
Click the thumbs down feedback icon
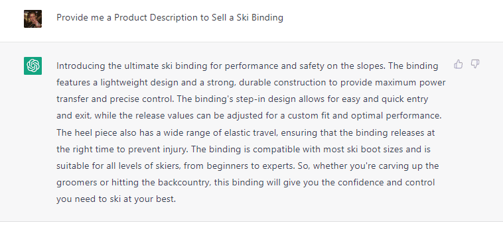point(475,64)
